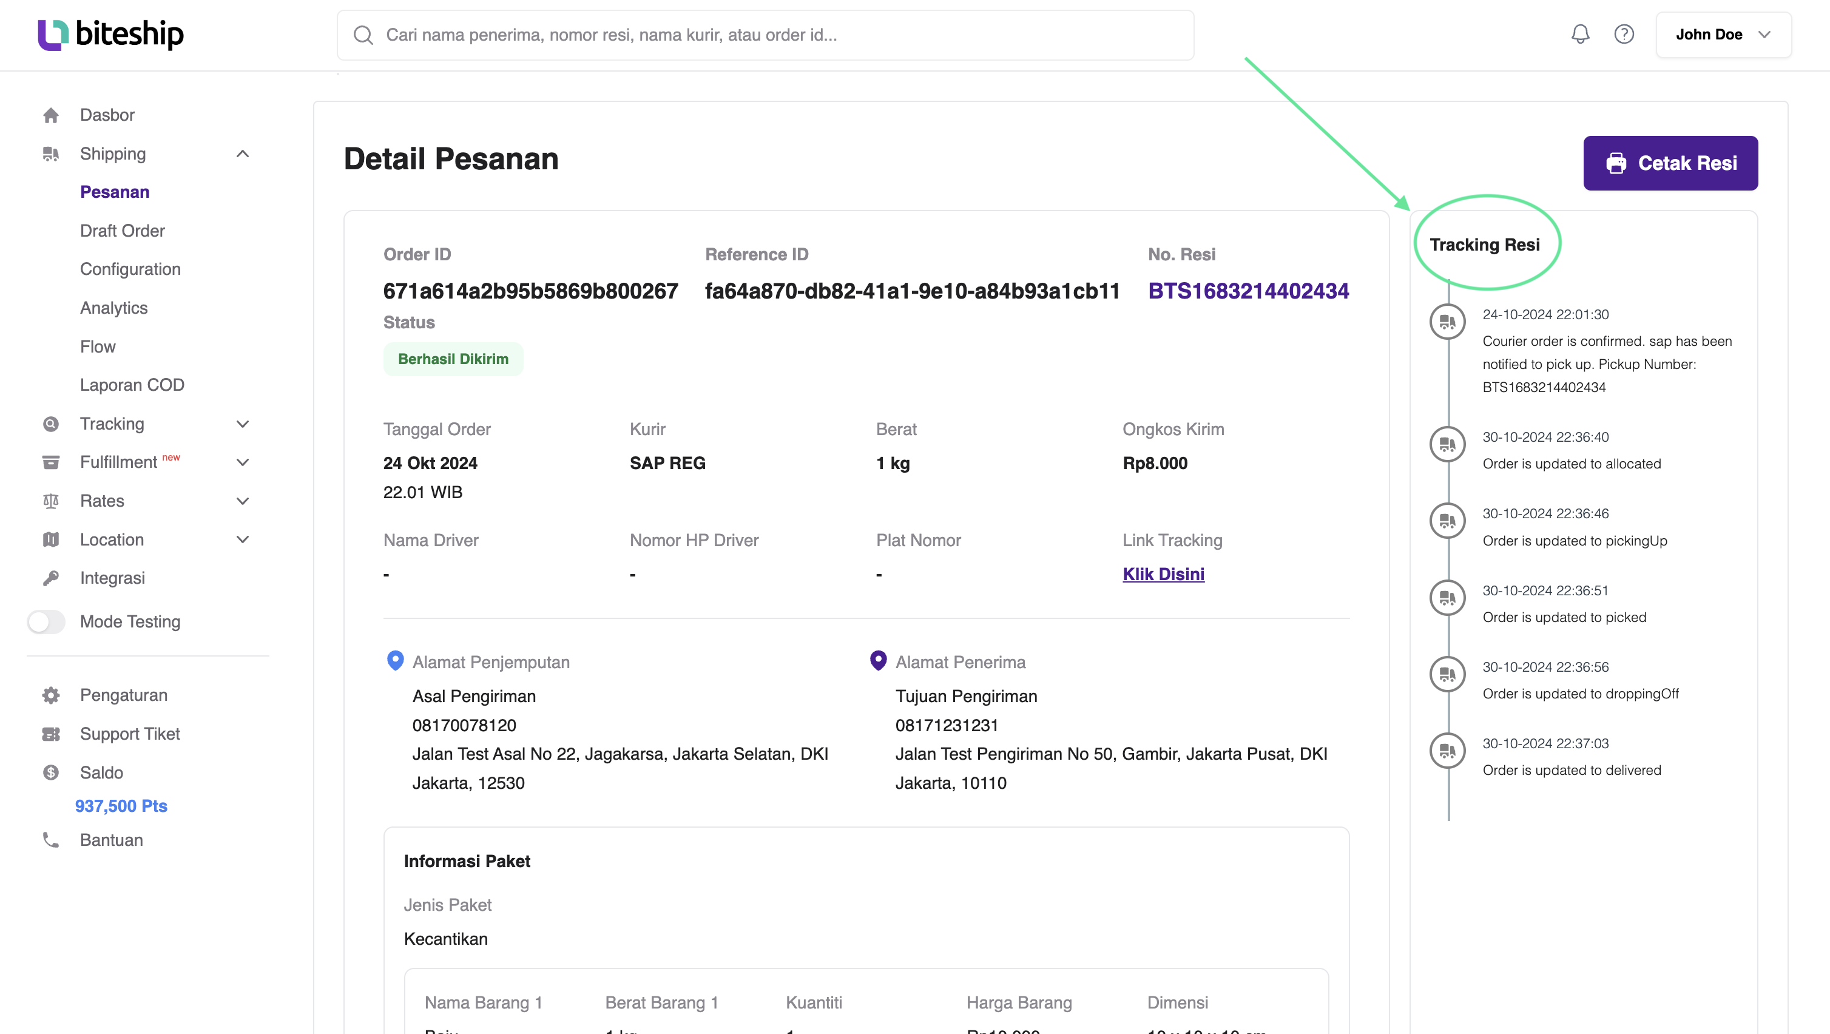Click the Fulfillment box icon
The width and height of the screenshot is (1830, 1034).
point(50,462)
